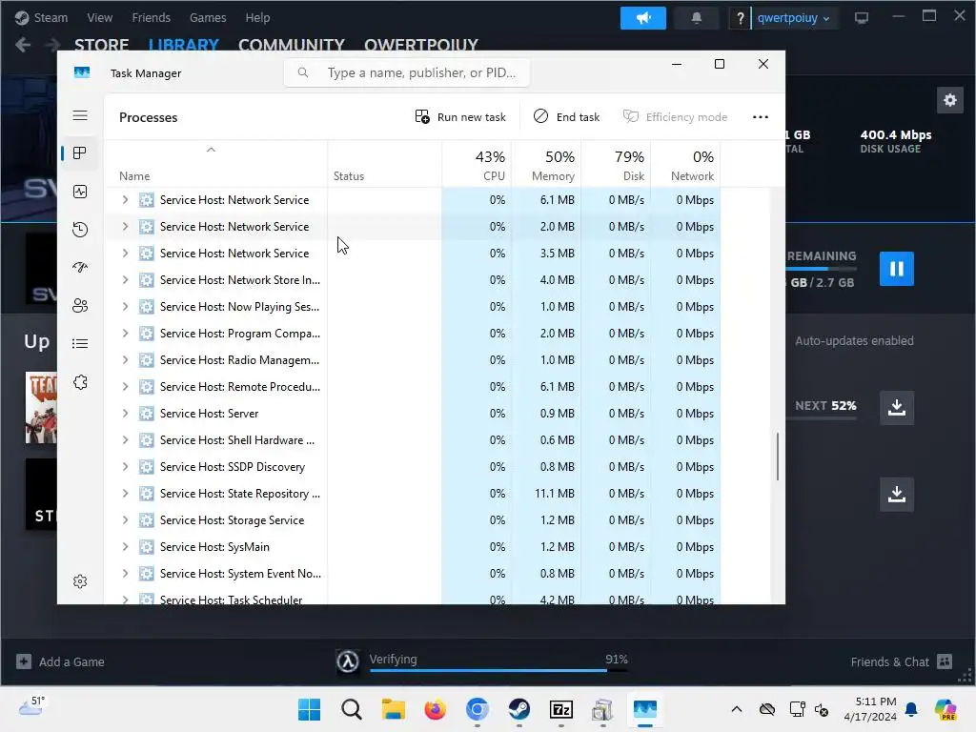The height and width of the screenshot is (732, 976).
Task: Click Team Fortress game thumbnail
Action: (x=41, y=408)
